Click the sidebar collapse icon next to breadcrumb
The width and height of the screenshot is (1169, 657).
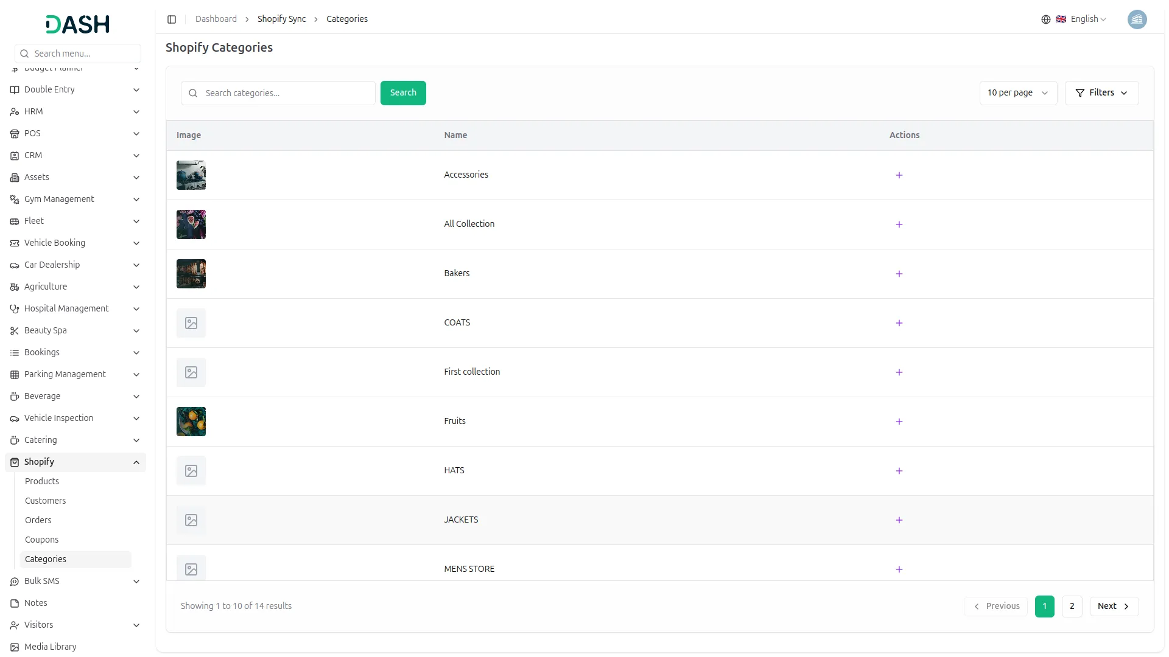pos(172,19)
